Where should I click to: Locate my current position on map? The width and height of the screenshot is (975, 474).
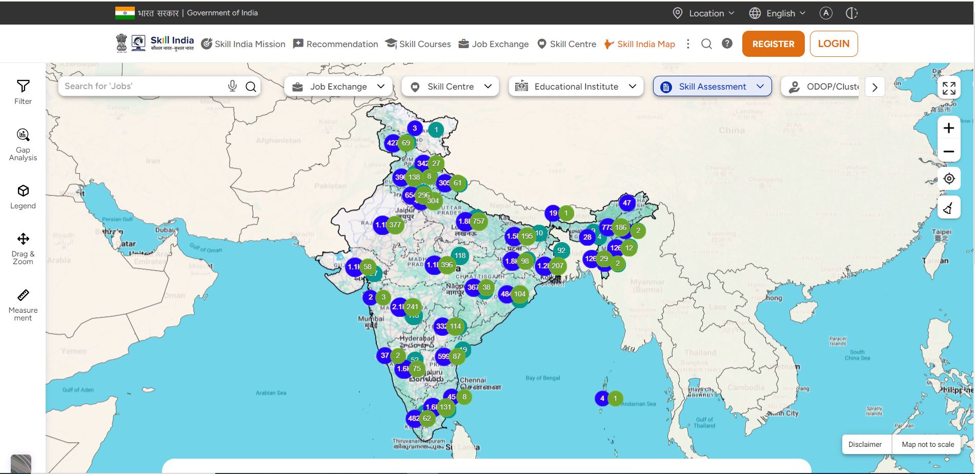click(x=949, y=179)
